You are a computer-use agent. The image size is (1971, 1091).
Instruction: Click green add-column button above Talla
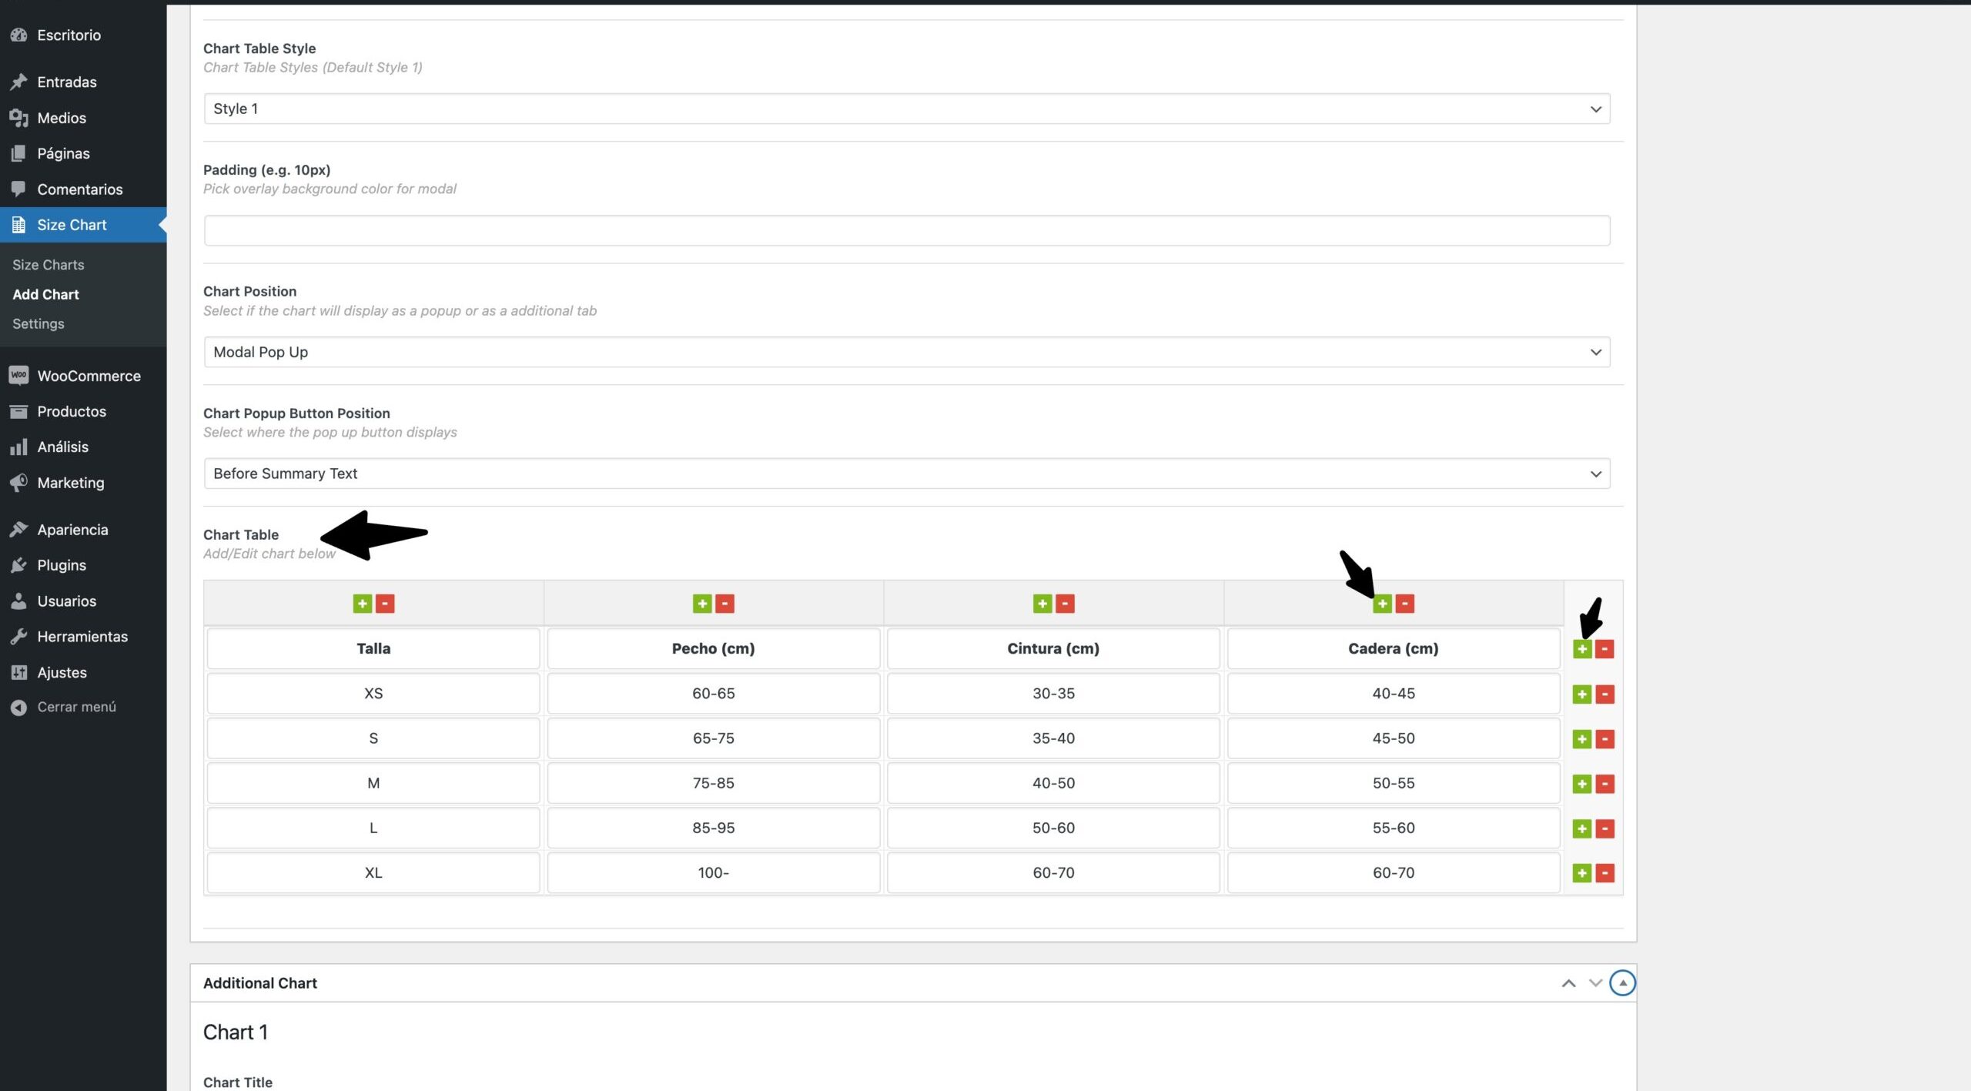click(x=362, y=604)
